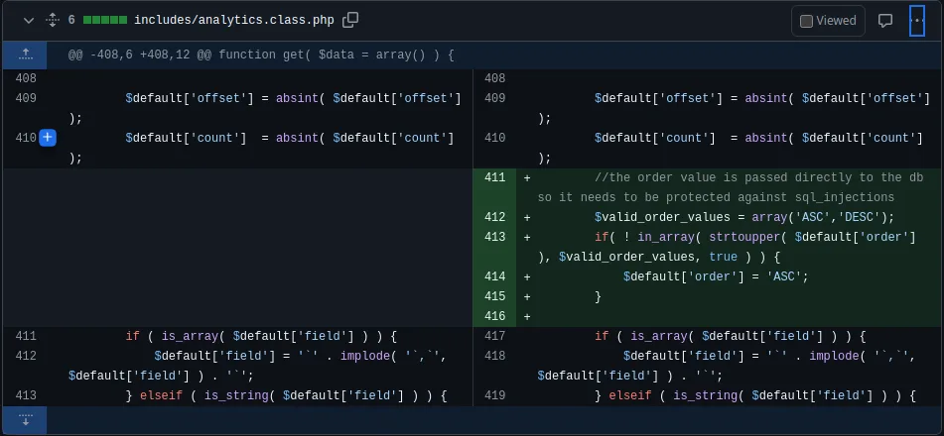
Task: Click the includes/analytics.class.php filename link
Action: pyautogui.click(x=233, y=20)
